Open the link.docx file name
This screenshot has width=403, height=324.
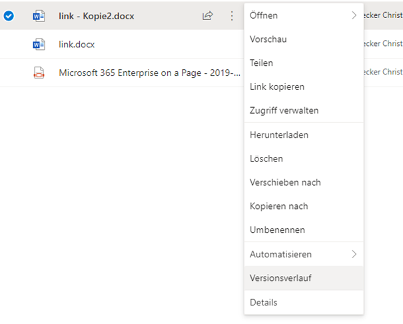(x=77, y=45)
